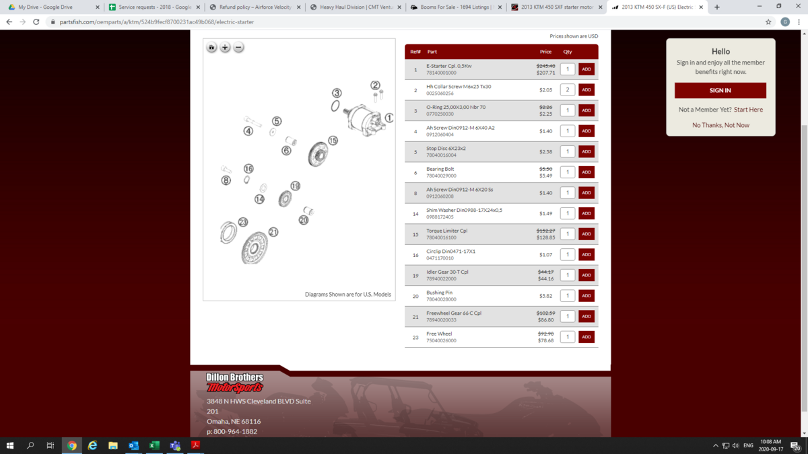Dismiss with No Thanks, Not Now
808x454 pixels.
(x=720, y=125)
